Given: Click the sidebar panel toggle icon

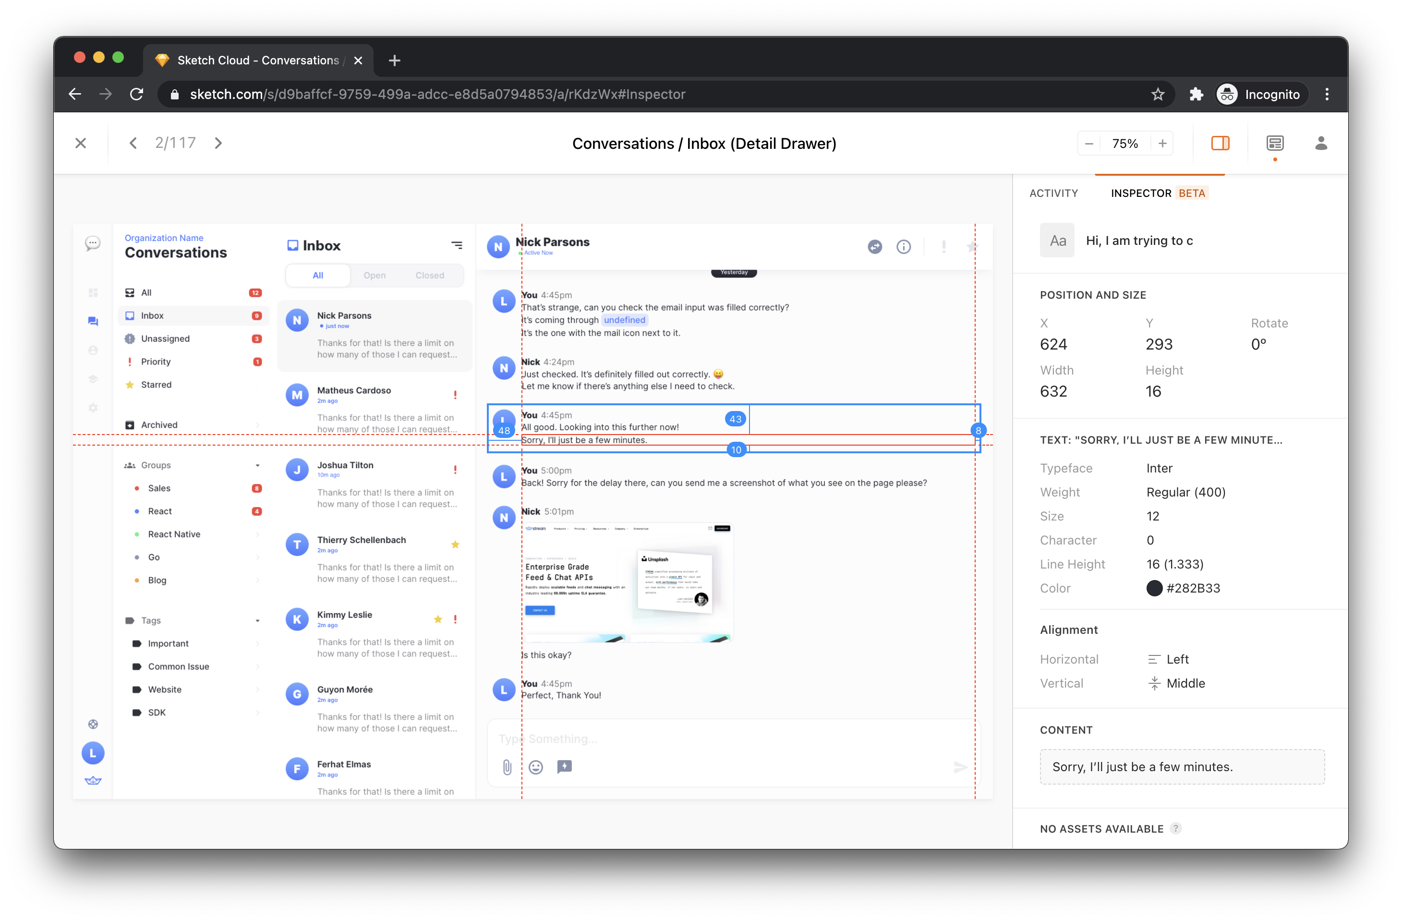Looking at the screenshot, I should coord(1220,143).
